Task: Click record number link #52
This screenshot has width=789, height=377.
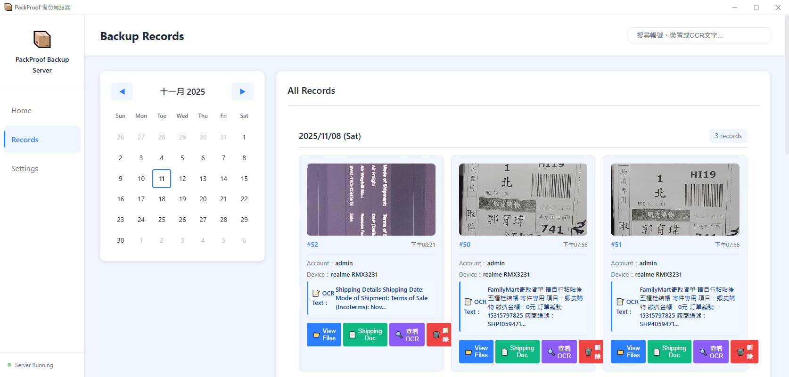Action: tap(312, 245)
